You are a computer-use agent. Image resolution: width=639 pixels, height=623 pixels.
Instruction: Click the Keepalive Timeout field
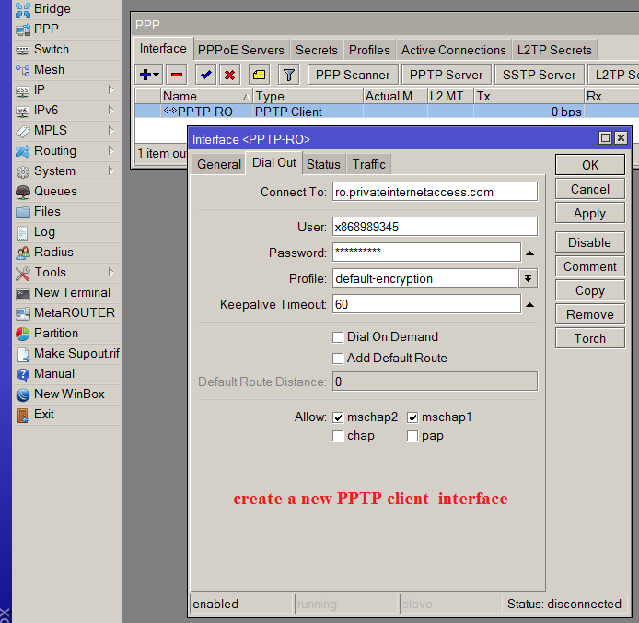pos(426,304)
